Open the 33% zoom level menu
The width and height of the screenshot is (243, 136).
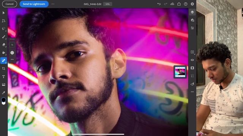[x=107, y=4]
